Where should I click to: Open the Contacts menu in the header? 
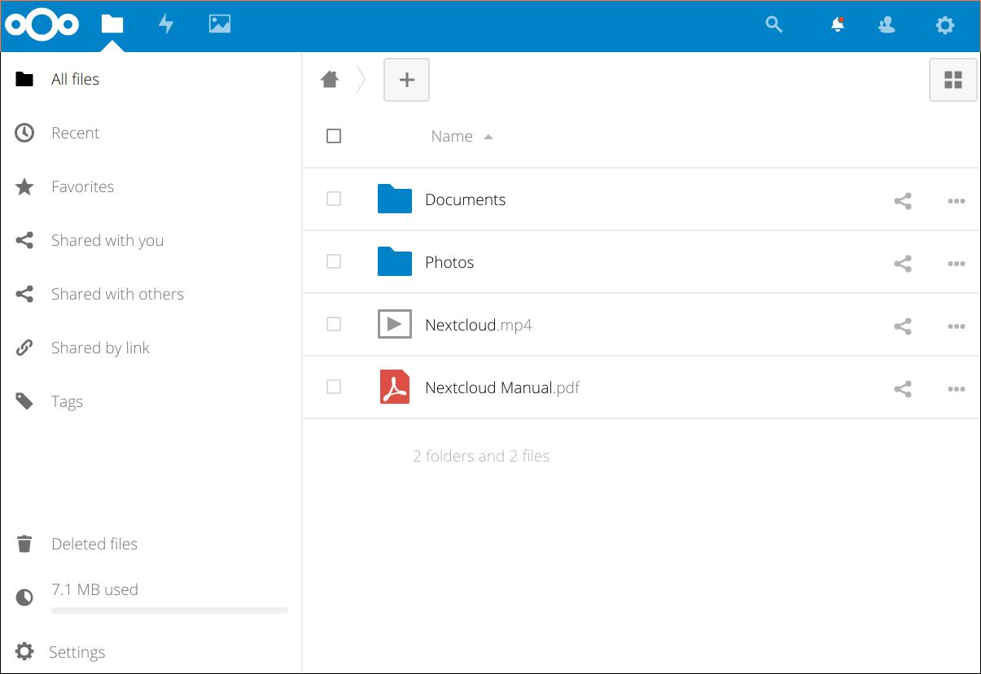click(886, 24)
